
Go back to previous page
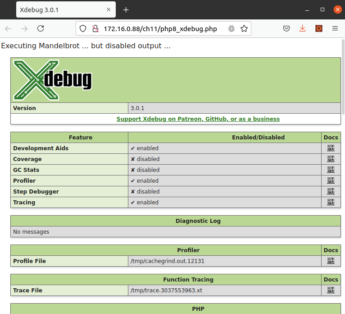(x=8, y=28)
